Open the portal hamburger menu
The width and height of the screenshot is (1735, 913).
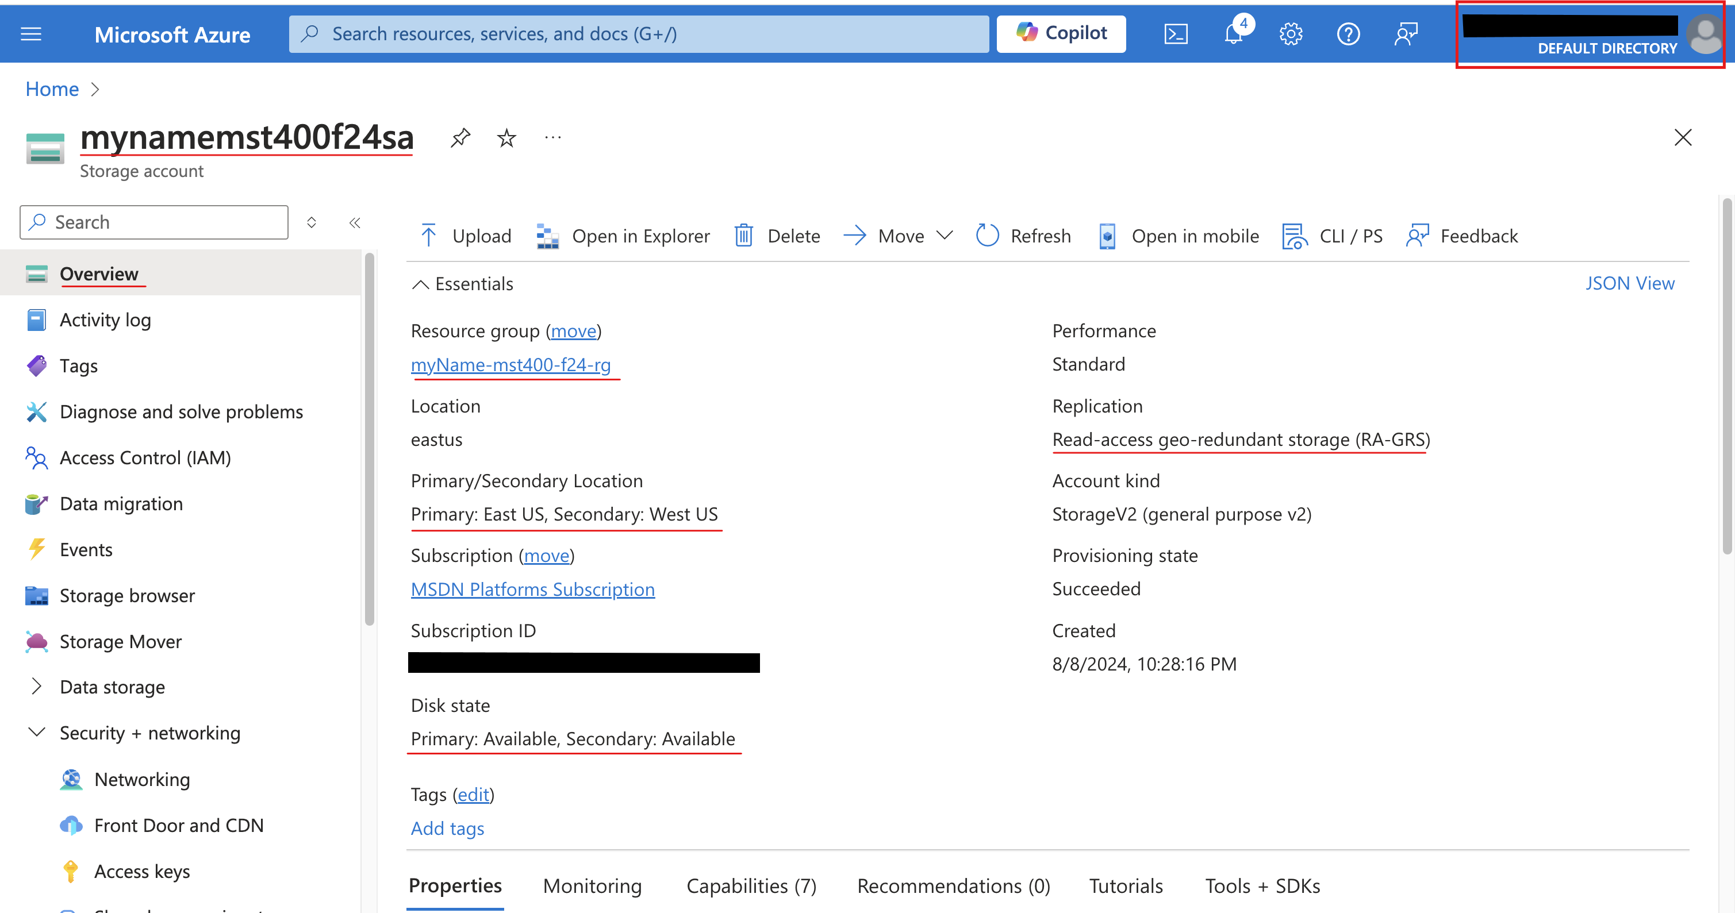31,34
